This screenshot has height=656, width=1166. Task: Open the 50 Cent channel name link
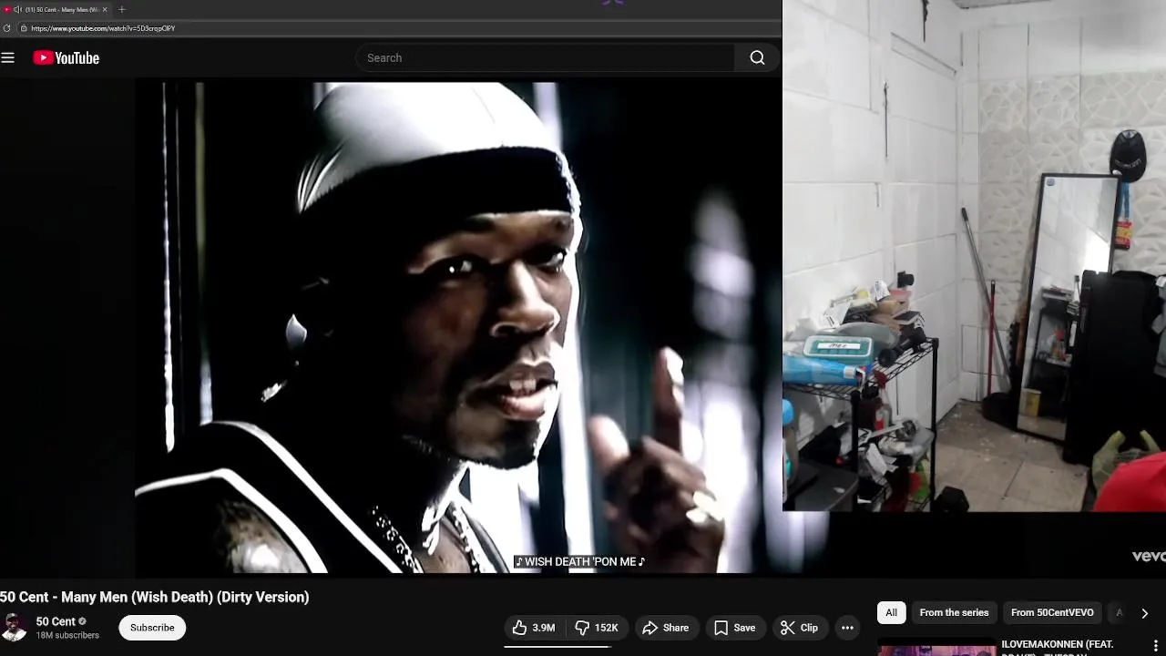pos(56,621)
